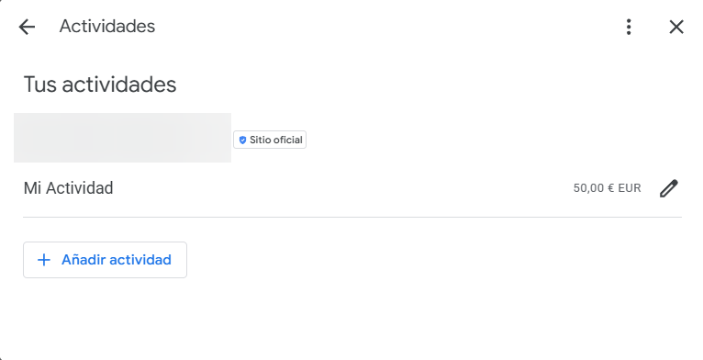Click the blue shield icon in the badge

point(242,140)
